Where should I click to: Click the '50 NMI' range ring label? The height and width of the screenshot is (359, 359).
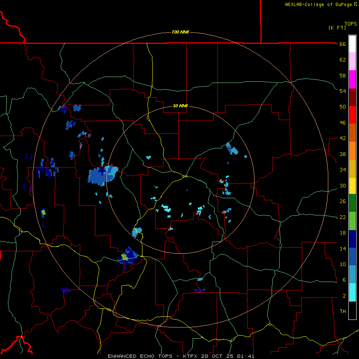180,106
